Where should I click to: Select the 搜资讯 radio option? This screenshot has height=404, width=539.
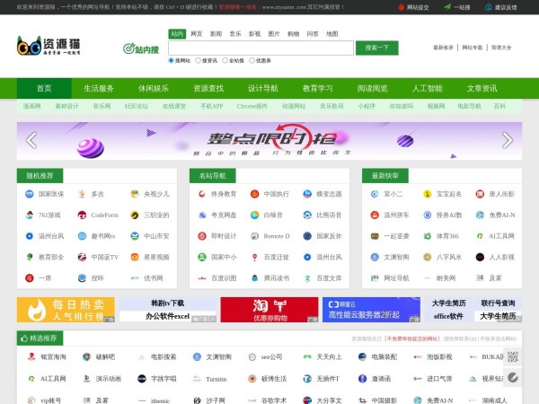tap(199, 61)
